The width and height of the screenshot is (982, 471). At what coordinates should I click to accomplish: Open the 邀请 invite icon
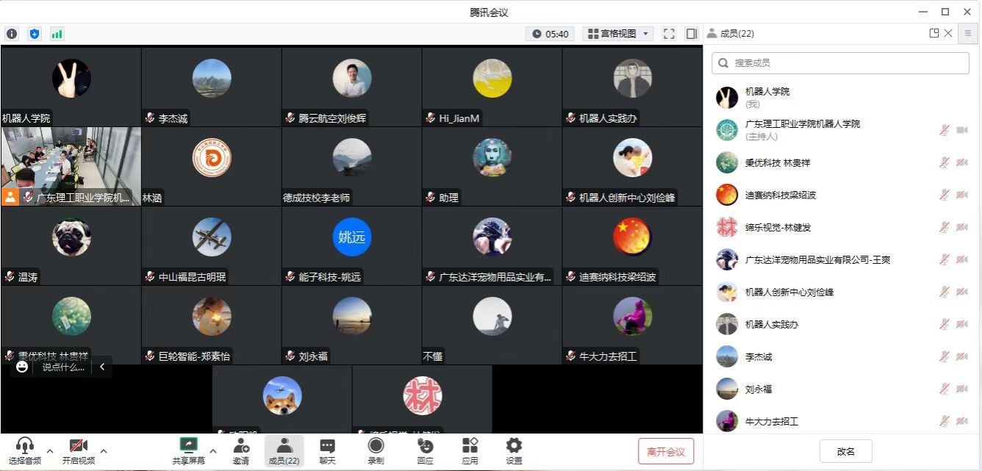coord(240,450)
